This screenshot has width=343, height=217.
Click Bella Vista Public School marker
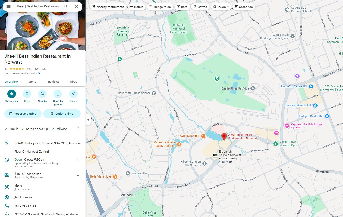point(154,93)
